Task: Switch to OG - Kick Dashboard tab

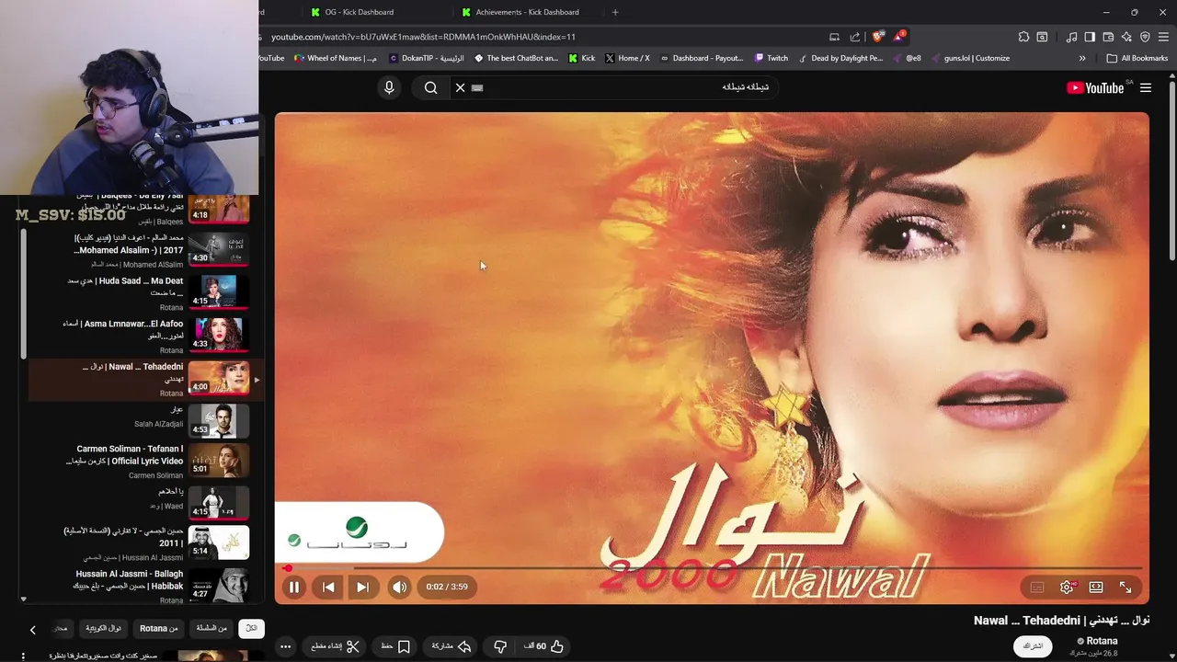Action: (x=359, y=12)
